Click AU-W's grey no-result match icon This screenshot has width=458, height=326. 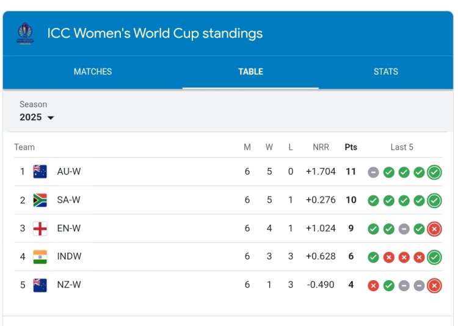tap(373, 172)
